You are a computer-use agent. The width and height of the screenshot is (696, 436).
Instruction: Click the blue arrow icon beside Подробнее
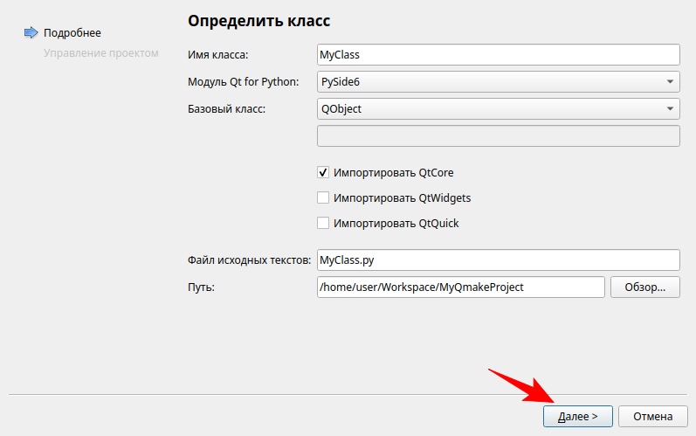tap(31, 33)
